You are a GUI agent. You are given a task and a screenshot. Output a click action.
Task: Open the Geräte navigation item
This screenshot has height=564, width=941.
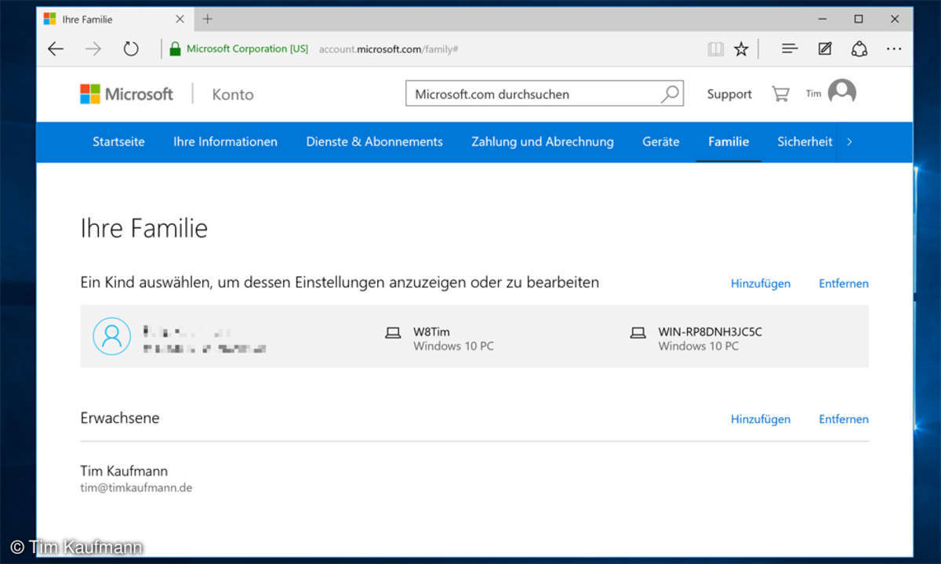660,142
